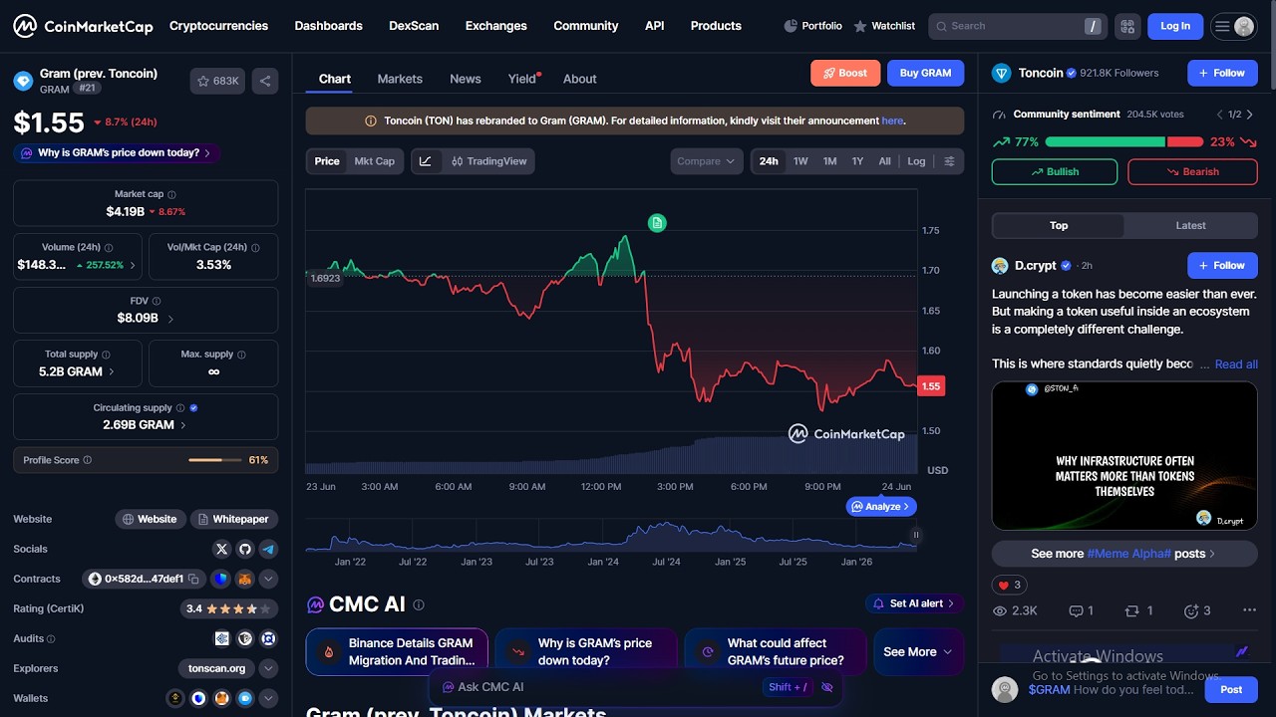The width and height of the screenshot is (1276, 717).
Task: Set chart range to 1M
Action: click(x=829, y=161)
